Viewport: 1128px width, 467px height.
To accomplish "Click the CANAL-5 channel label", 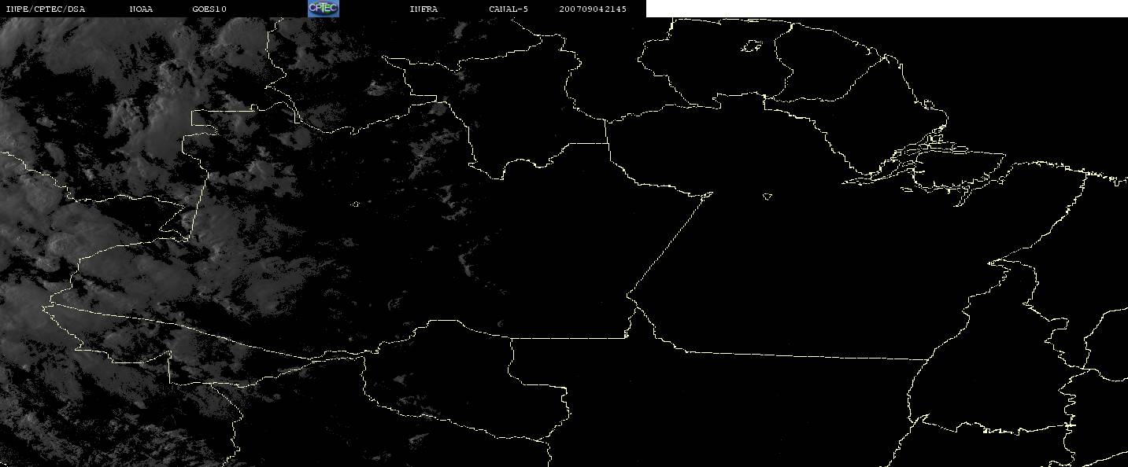I will pos(509,9).
